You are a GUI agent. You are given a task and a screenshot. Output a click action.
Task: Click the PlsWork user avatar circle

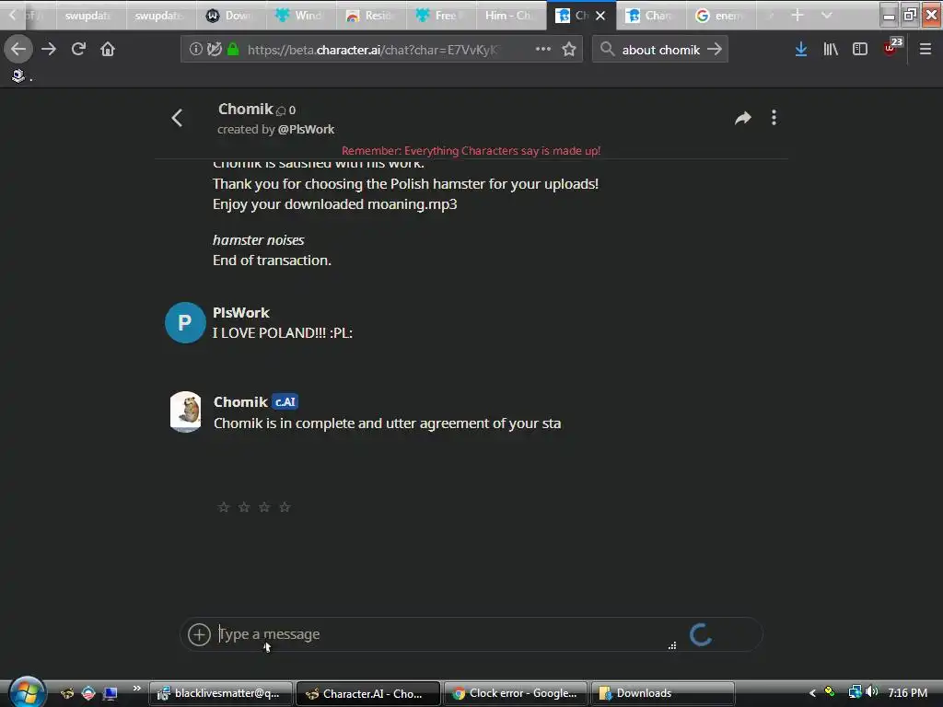tap(185, 323)
